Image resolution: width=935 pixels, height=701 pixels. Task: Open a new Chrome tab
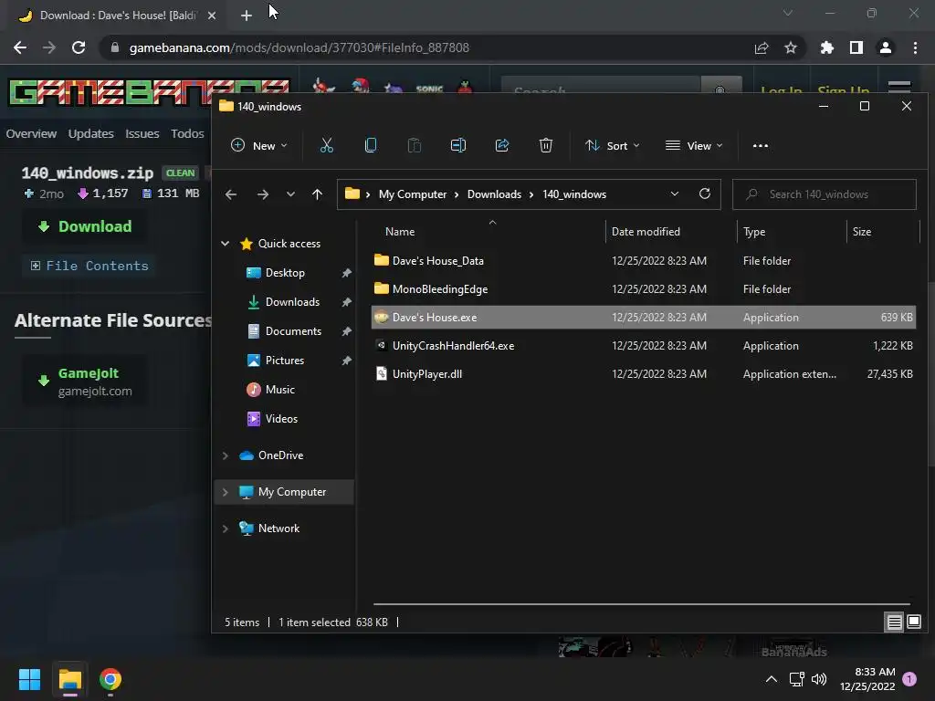pos(247,16)
